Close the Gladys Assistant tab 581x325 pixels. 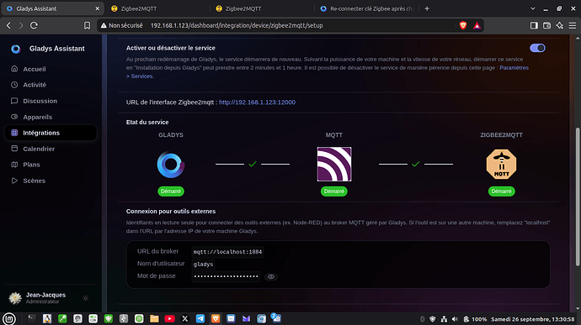point(98,8)
